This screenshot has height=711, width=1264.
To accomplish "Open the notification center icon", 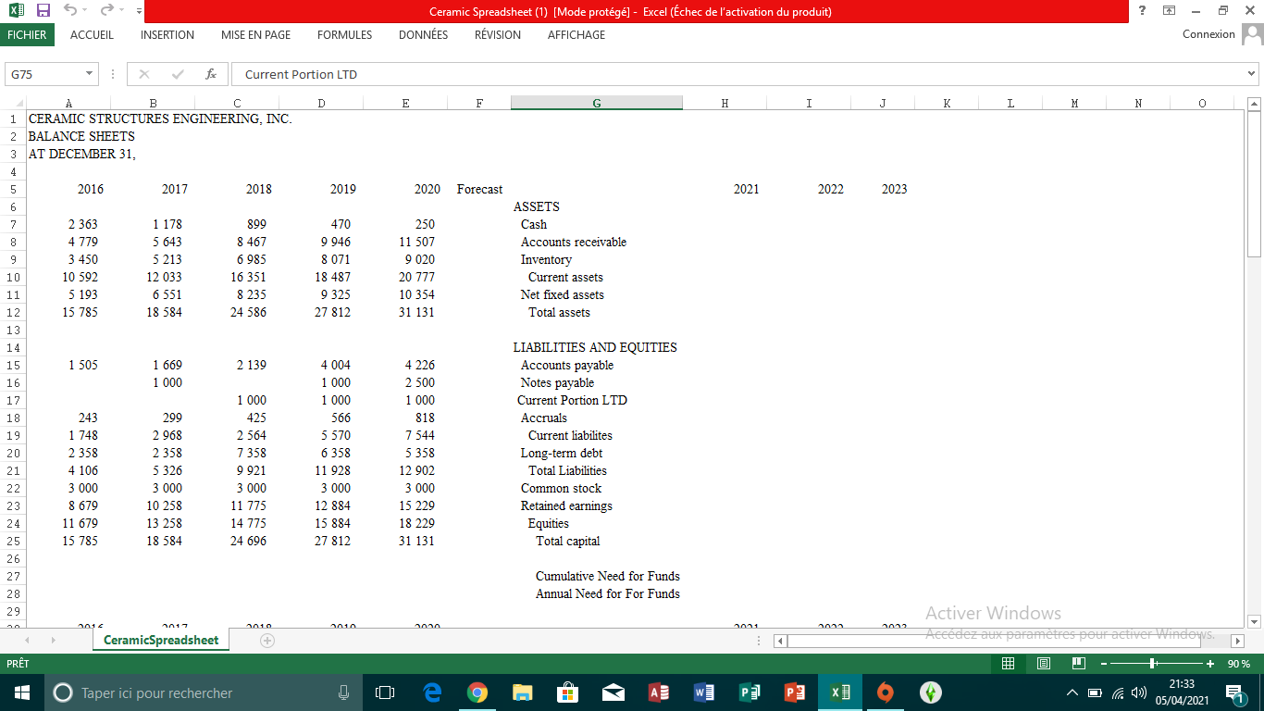I will [1234, 692].
